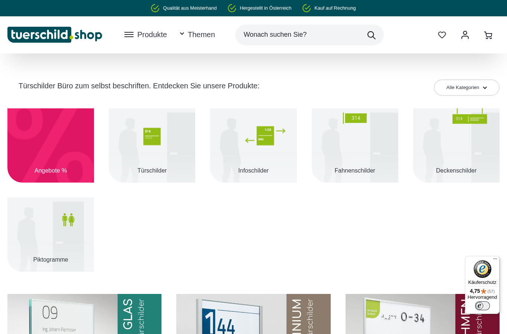Go to the Infoschilder category
Screen dimensions: 507x334
253,145
